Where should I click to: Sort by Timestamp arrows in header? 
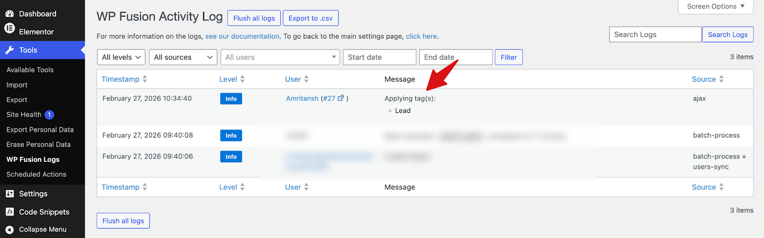(145, 79)
